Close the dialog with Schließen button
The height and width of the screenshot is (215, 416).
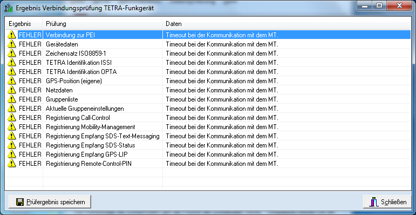coord(387,202)
